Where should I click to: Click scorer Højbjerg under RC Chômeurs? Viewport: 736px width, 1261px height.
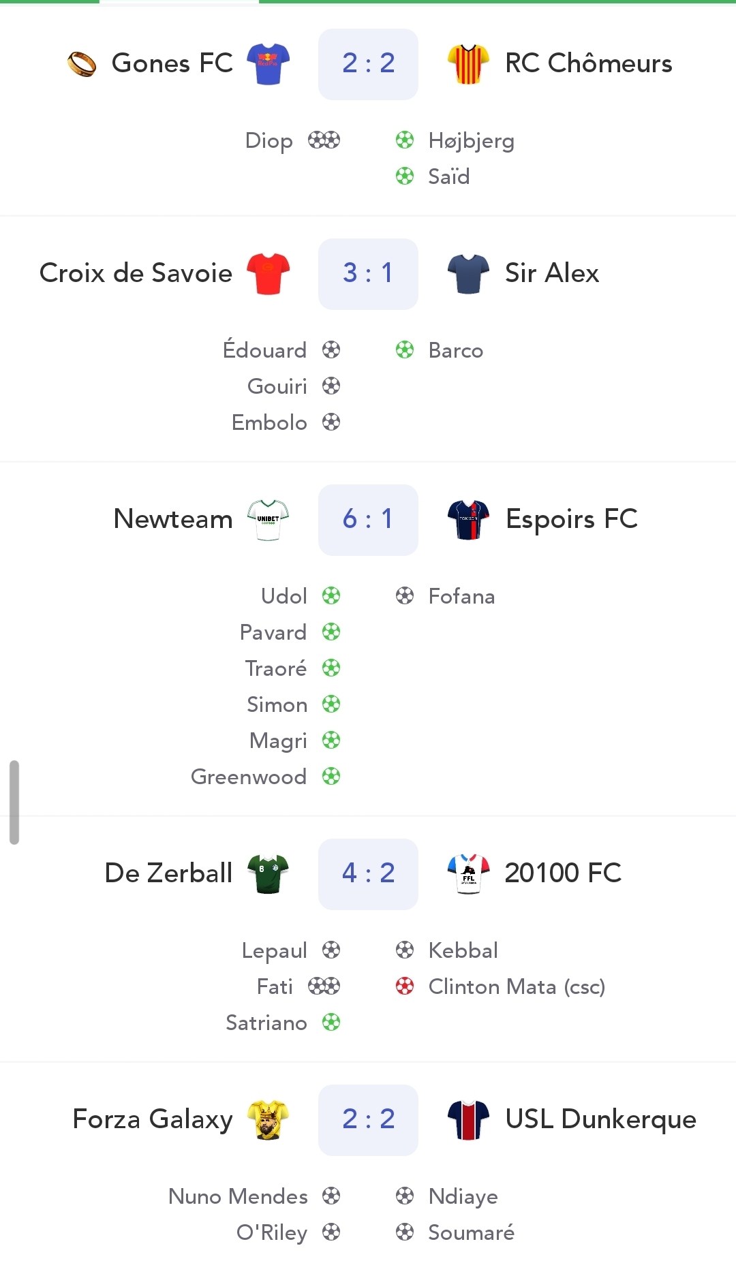coord(471,141)
